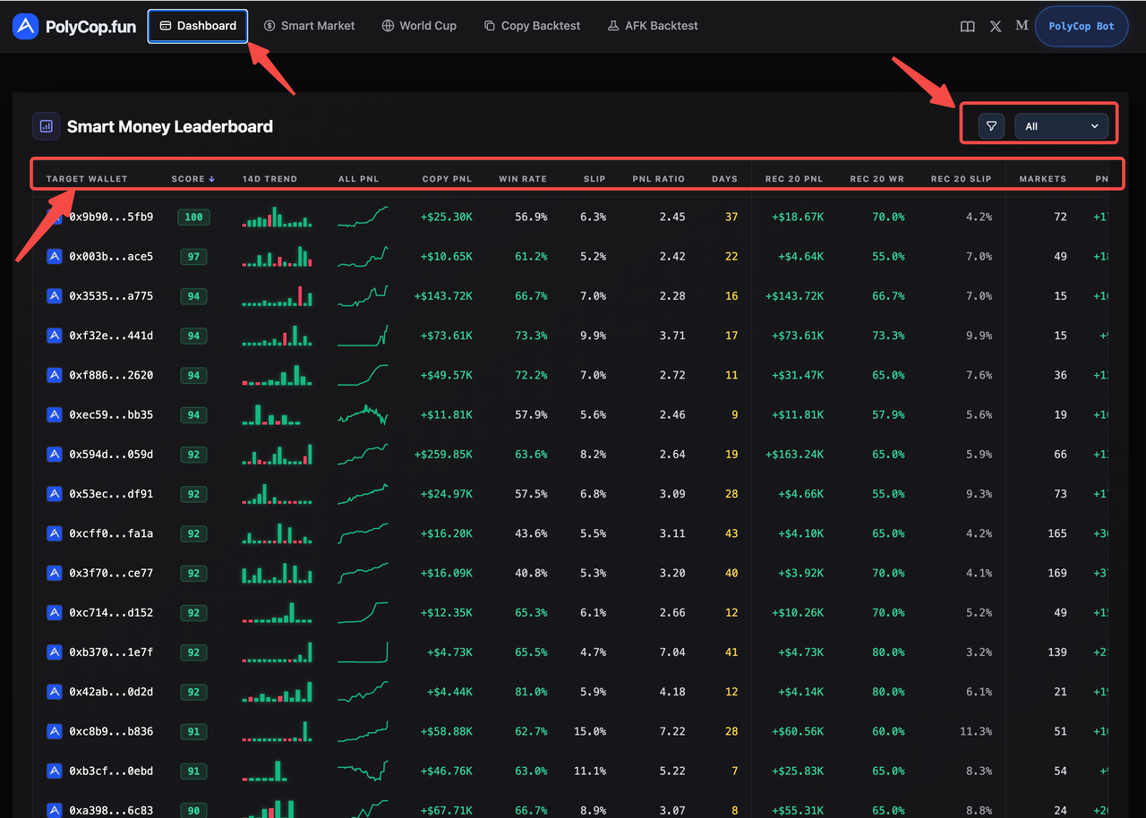Sort by SLIP column header
1146x818 pixels.
coord(594,179)
